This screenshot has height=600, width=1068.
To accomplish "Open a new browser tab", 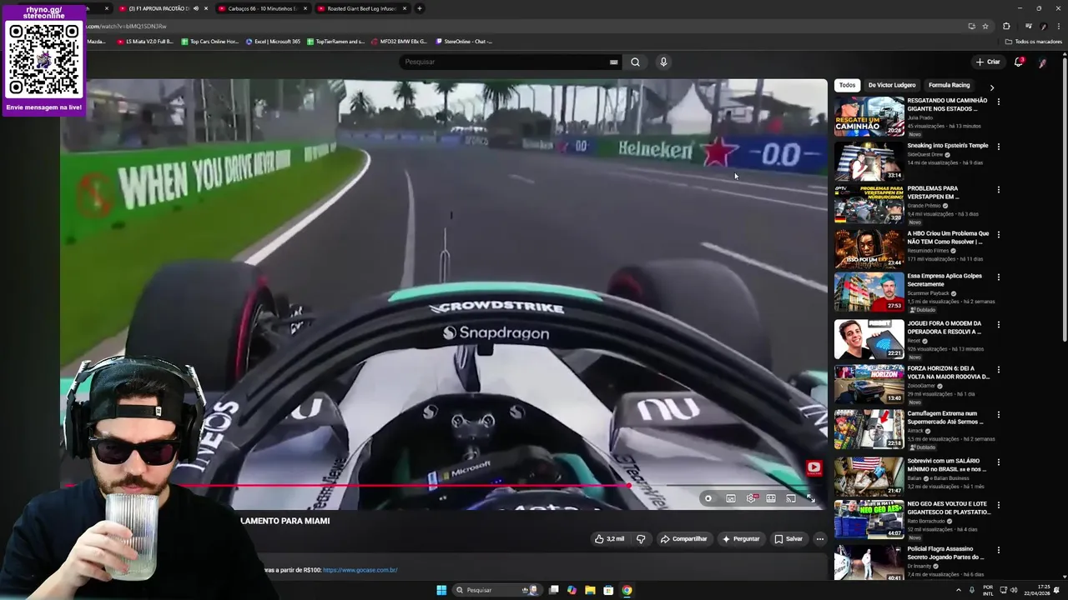I will coord(420,8).
